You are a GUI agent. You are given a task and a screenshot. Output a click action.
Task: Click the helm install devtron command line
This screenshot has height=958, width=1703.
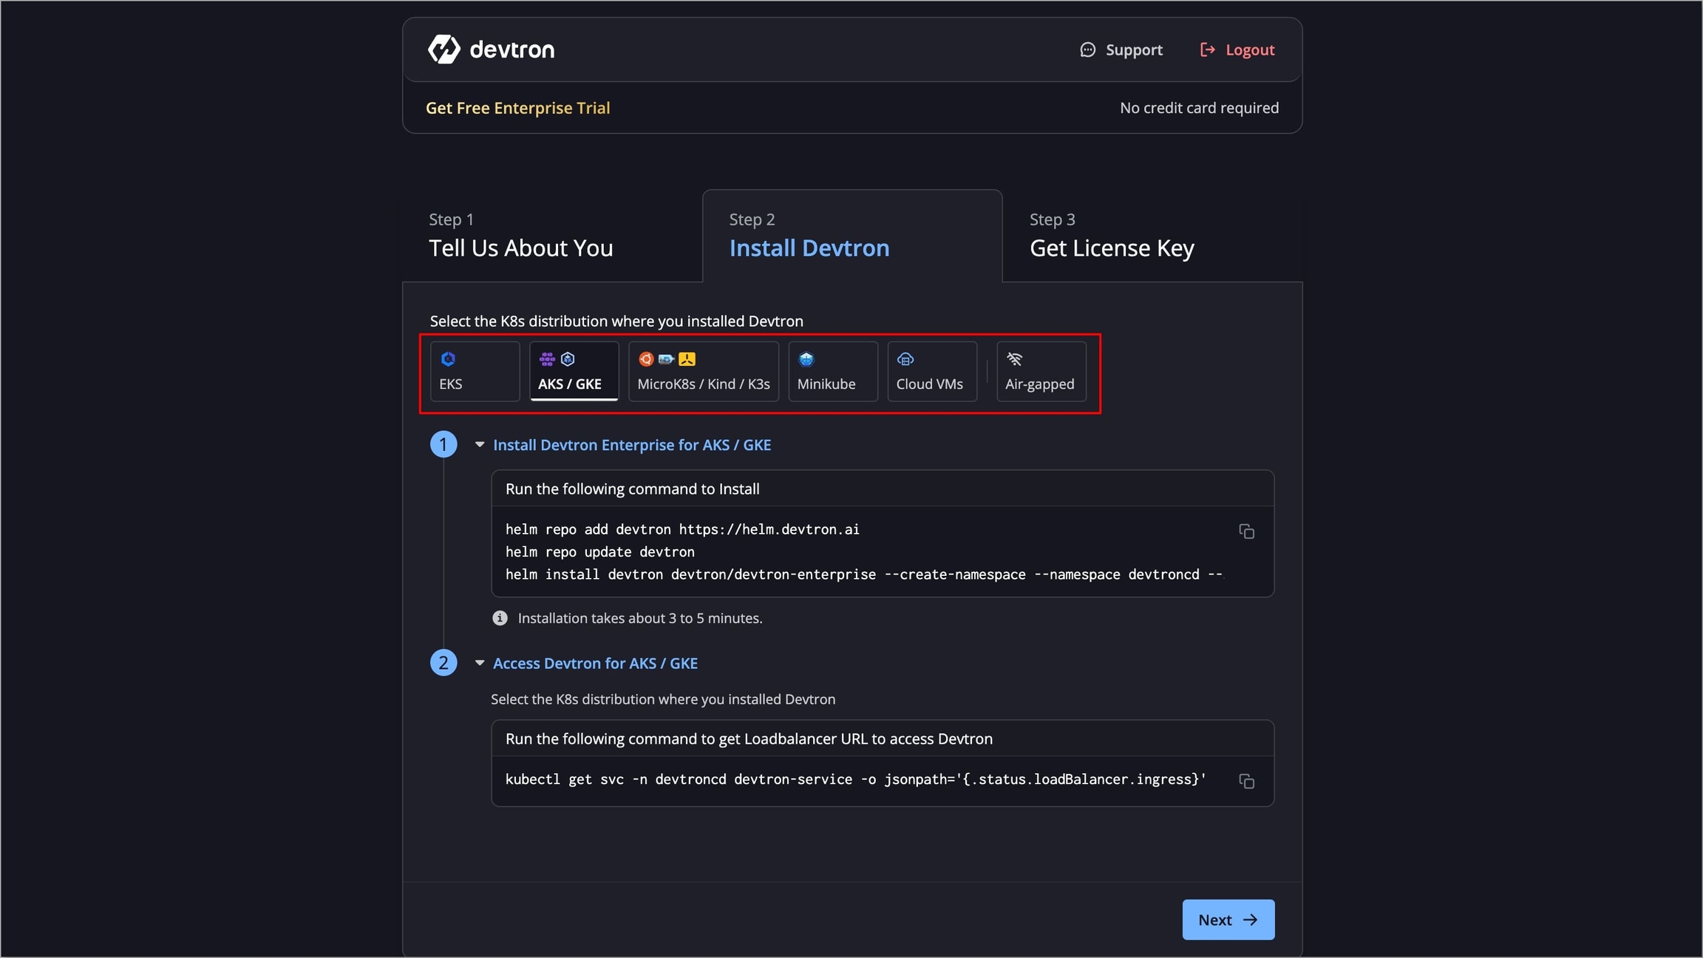[864, 574]
